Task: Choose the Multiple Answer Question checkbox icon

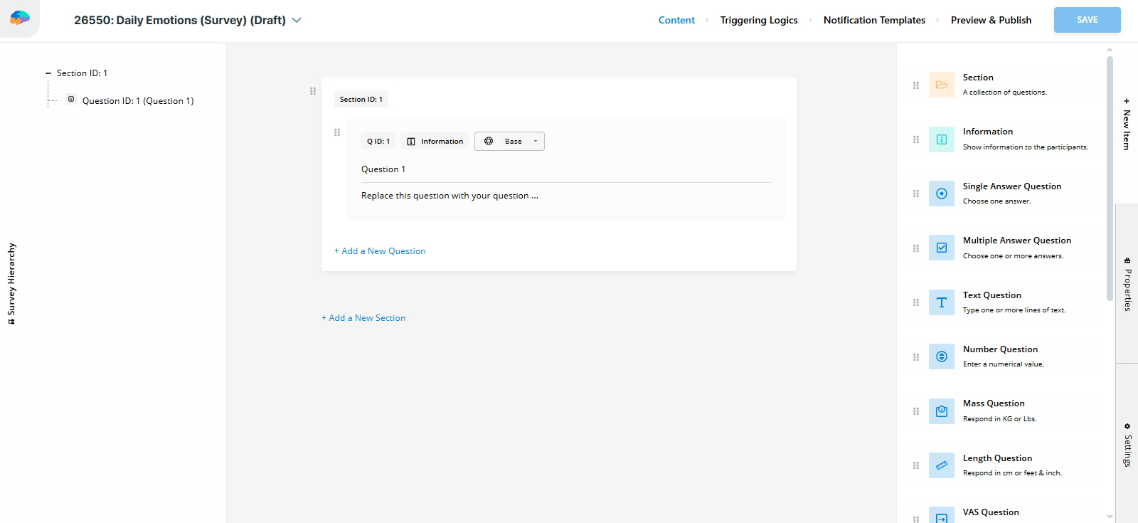Action: pyautogui.click(x=941, y=248)
